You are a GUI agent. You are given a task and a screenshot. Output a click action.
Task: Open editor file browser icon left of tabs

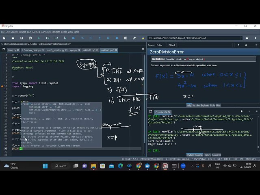point(3,49)
